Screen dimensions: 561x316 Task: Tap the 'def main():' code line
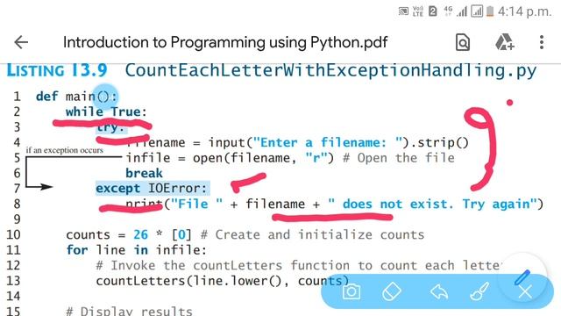coord(76,97)
